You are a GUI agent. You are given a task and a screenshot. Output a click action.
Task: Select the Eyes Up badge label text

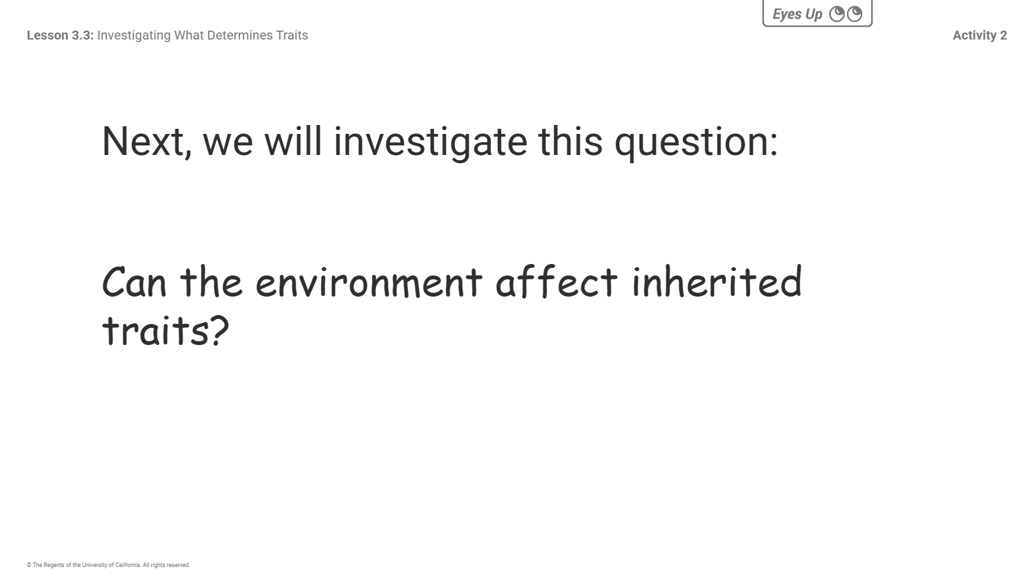click(797, 14)
